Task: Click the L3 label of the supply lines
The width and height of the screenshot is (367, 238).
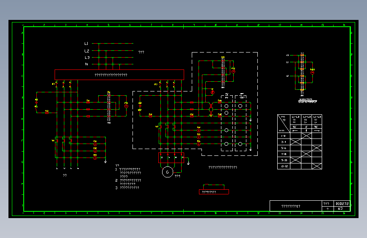Action: pyautogui.click(x=87, y=58)
